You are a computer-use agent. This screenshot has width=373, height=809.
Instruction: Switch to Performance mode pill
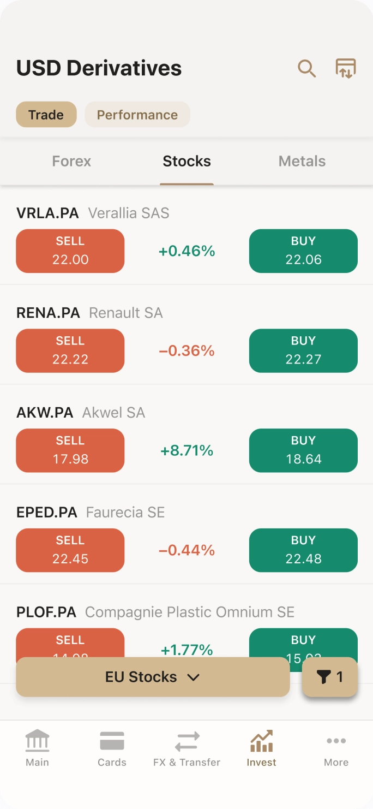137,115
